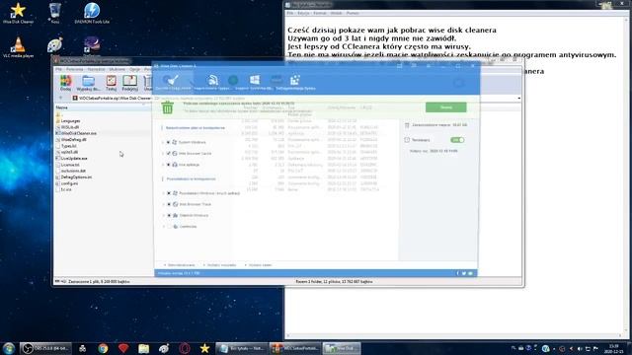
Task: Click the taskbar clock
Action: (x=613, y=348)
